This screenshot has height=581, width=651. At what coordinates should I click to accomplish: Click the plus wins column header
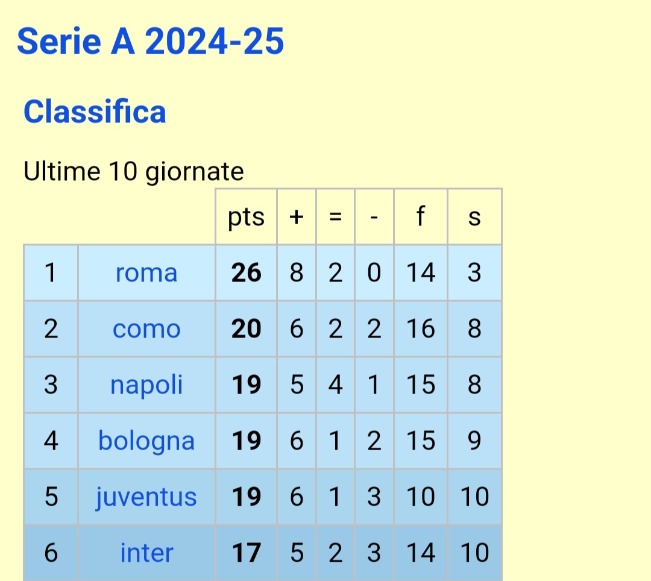coord(297,216)
